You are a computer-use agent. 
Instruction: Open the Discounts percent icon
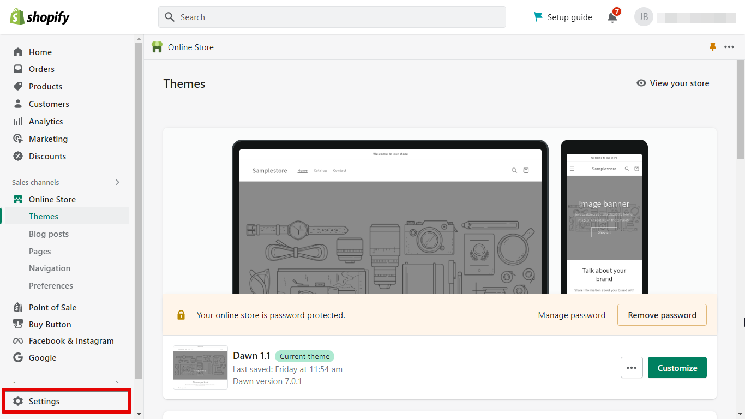18,156
